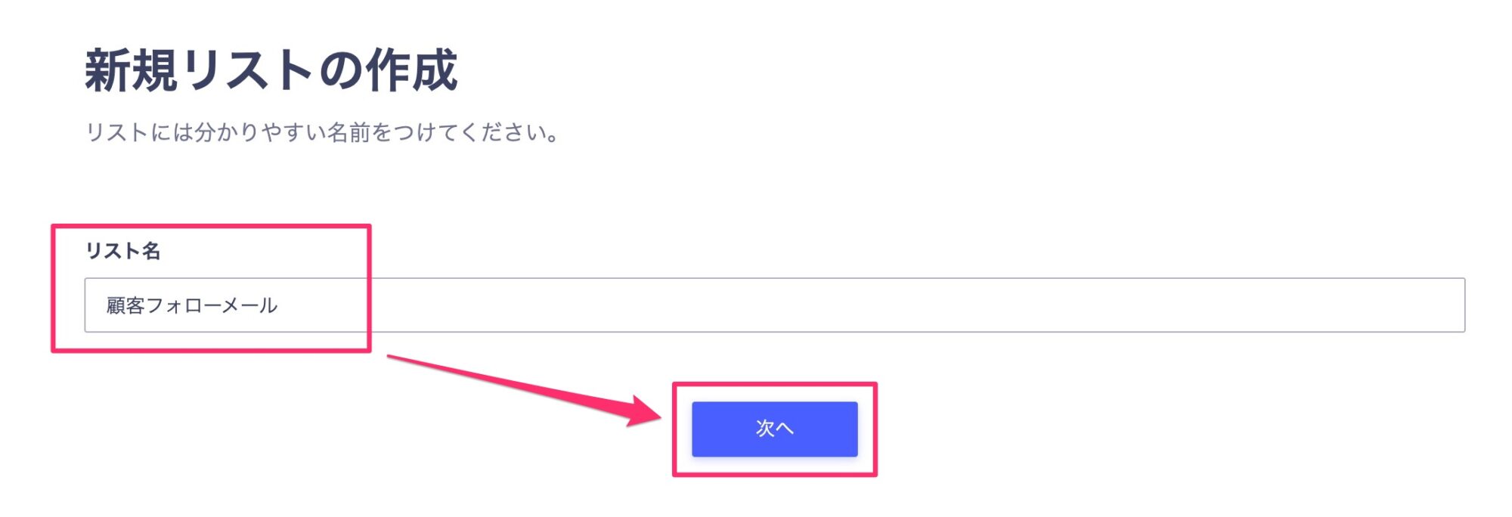Select the 新規リストの作成 page heading
The width and height of the screenshot is (1512, 517).
pos(271,70)
